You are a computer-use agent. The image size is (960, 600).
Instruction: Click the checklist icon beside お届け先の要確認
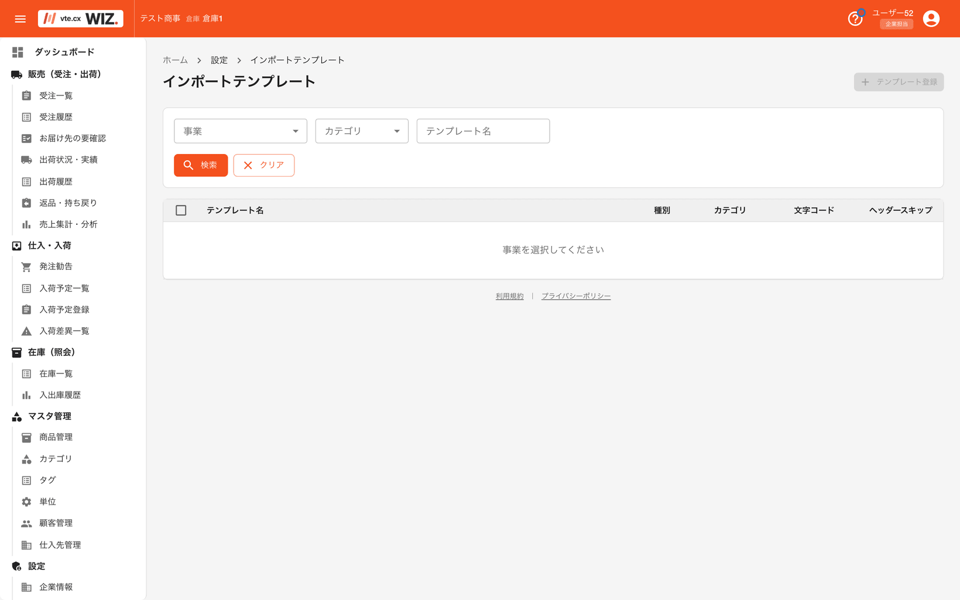pyautogui.click(x=26, y=138)
